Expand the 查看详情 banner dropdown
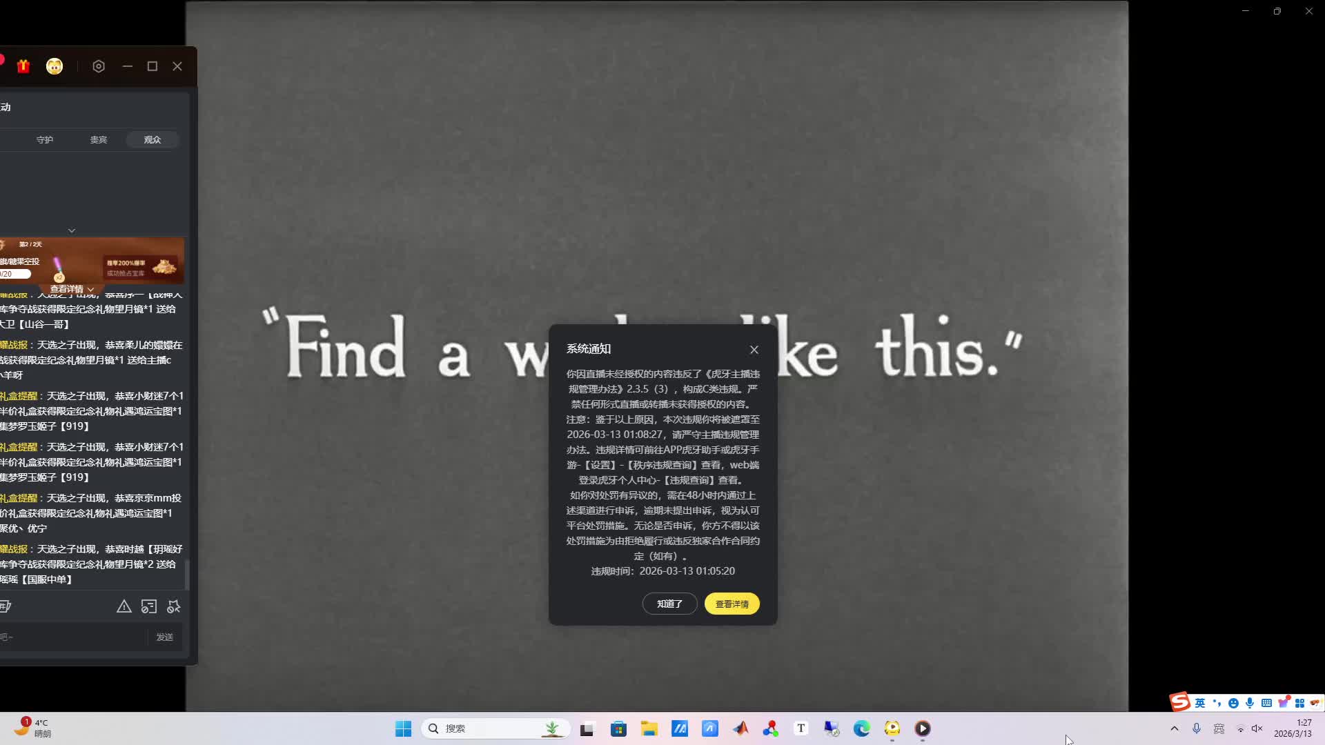The image size is (1325, 745). click(72, 289)
